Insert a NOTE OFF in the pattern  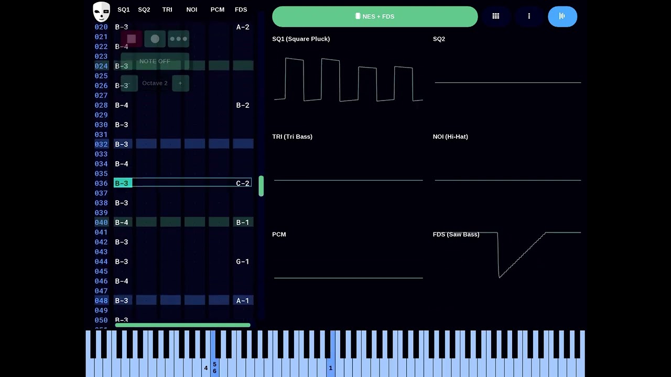click(x=155, y=61)
